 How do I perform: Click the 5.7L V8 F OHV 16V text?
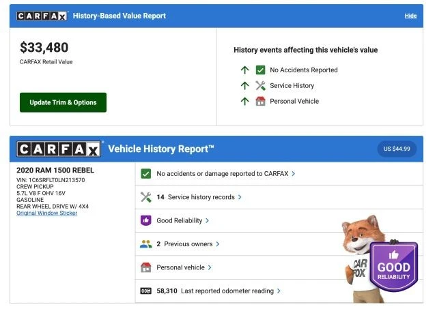pyautogui.click(x=41, y=193)
